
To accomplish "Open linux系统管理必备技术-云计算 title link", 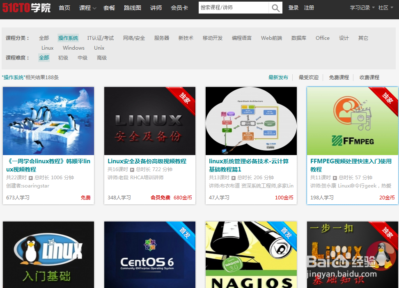I will [249, 165].
